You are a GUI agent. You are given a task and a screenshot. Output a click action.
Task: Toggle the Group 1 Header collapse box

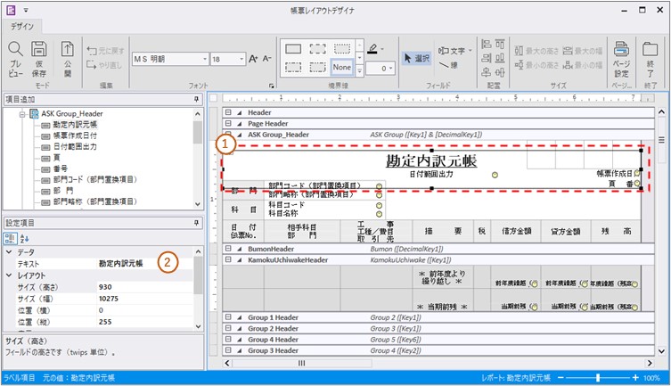[228, 317]
